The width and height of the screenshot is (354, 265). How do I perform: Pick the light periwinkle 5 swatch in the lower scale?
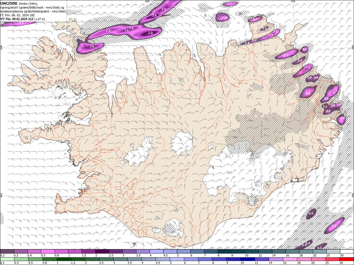click(177, 259)
